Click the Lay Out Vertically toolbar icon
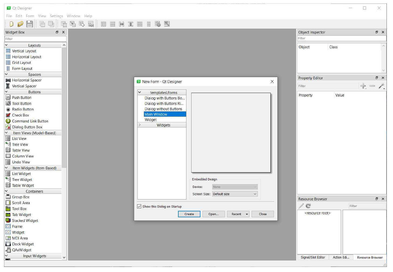Viewport: 393px width, 272px height. (113, 24)
